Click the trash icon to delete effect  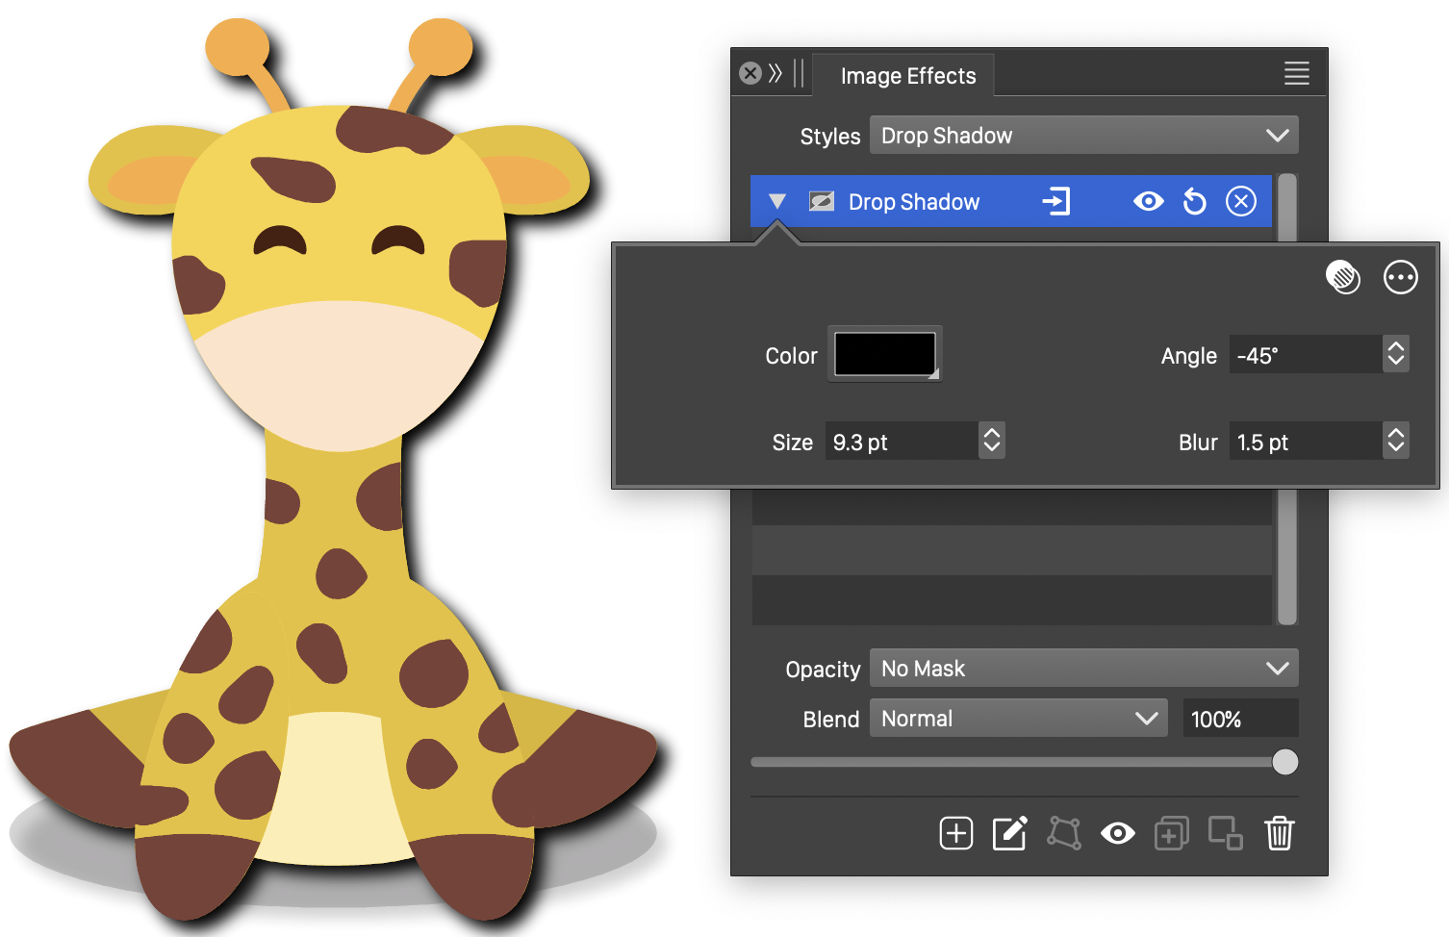pos(1279,833)
